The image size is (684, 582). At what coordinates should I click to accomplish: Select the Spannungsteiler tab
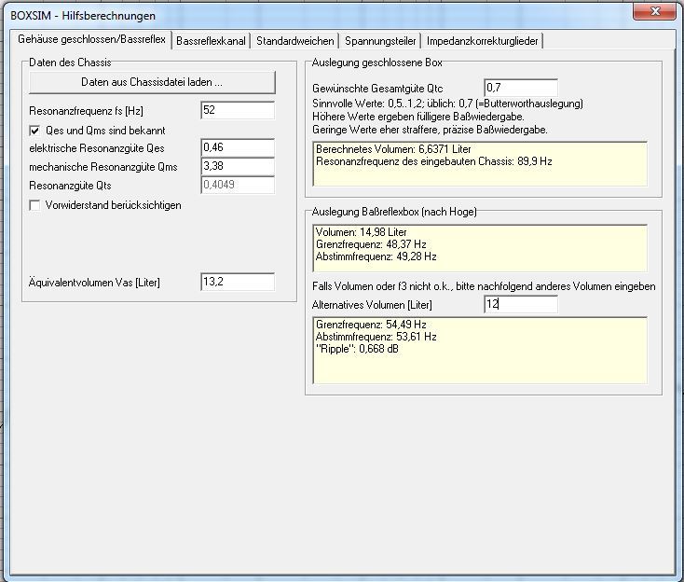pos(380,41)
